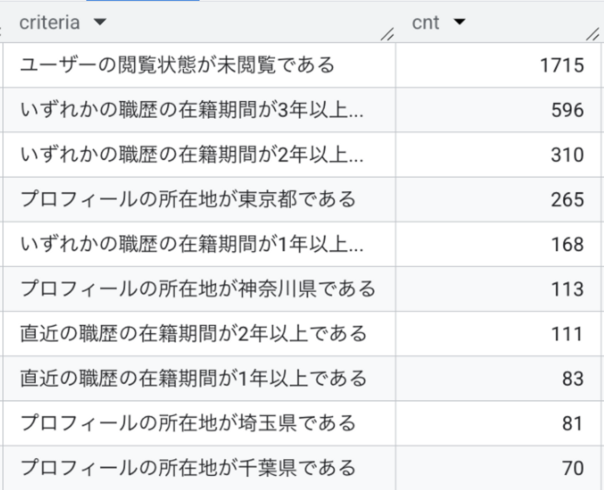Image resolution: width=604 pixels, height=490 pixels.
Task: Select the 直近の職歴の在籍期間が2年以上である cell
Action: (193, 334)
